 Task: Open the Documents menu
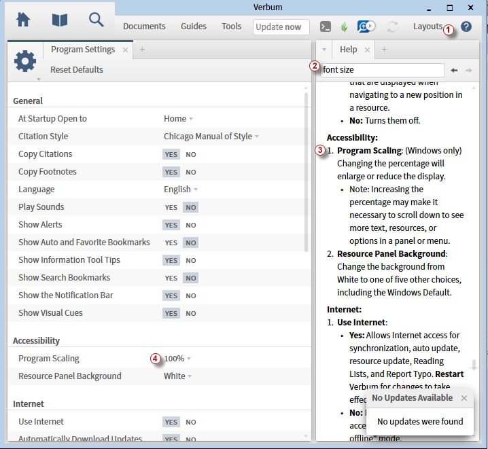pyautogui.click(x=144, y=26)
